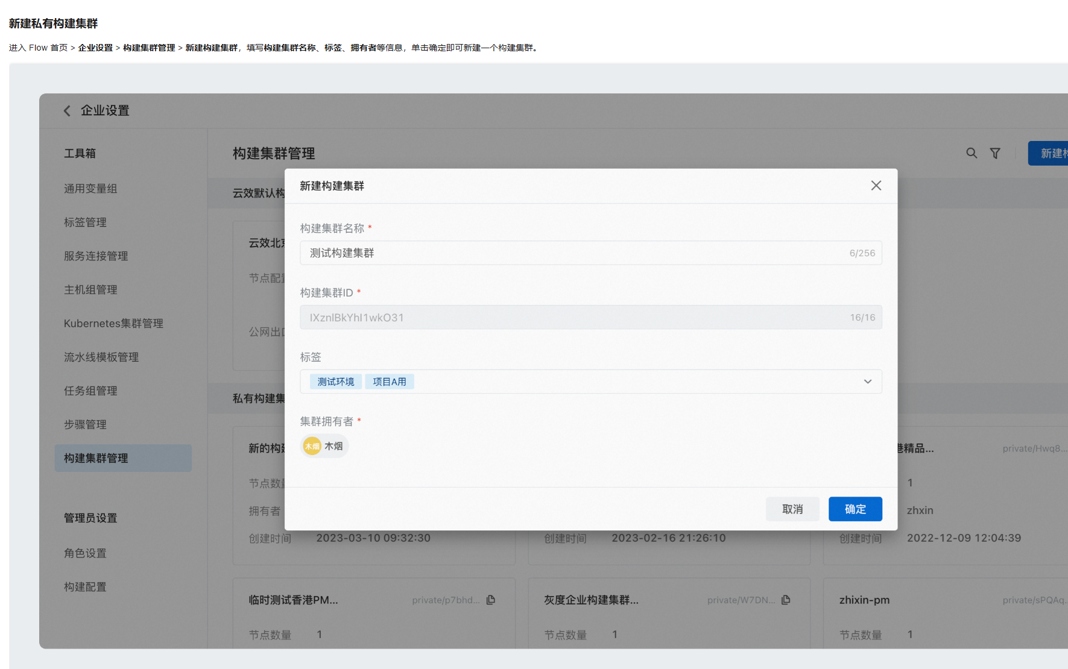This screenshot has width=1068, height=669.
Task: Navigate to 流水线模板管理
Action: pyautogui.click(x=101, y=357)
